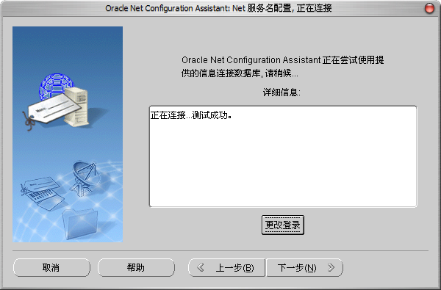Click the Oracle Net Configuration Assistant title bar

(x=218, y=8)
